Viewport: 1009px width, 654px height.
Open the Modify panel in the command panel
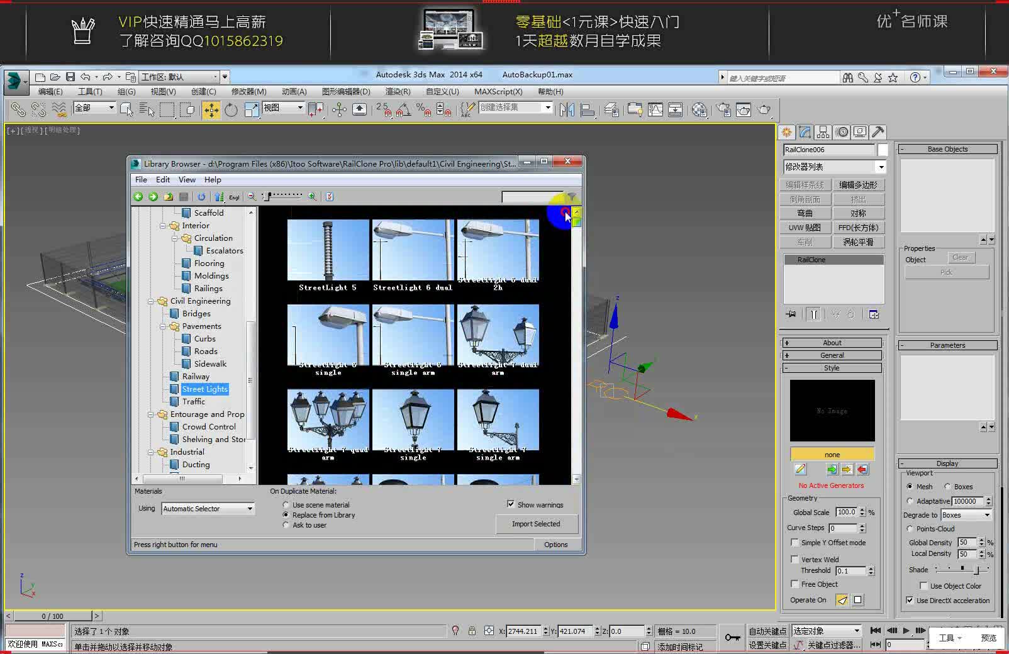coord(806,132)
